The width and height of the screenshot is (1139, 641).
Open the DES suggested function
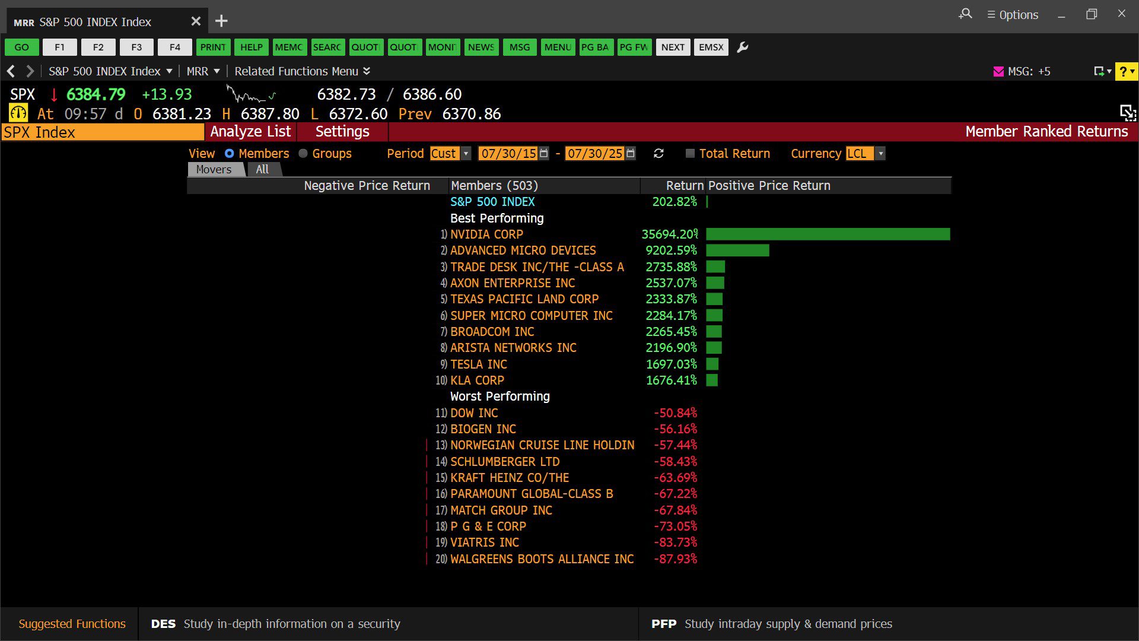click(388, 624)
